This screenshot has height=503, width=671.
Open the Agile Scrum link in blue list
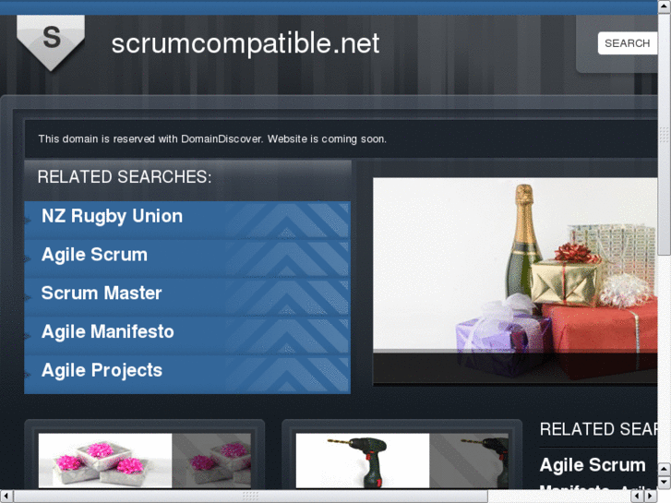(x=94, y=255)
